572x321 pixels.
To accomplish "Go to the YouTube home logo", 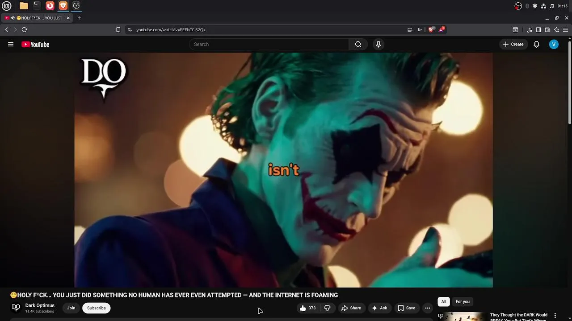I will click(x=35, y=44).
